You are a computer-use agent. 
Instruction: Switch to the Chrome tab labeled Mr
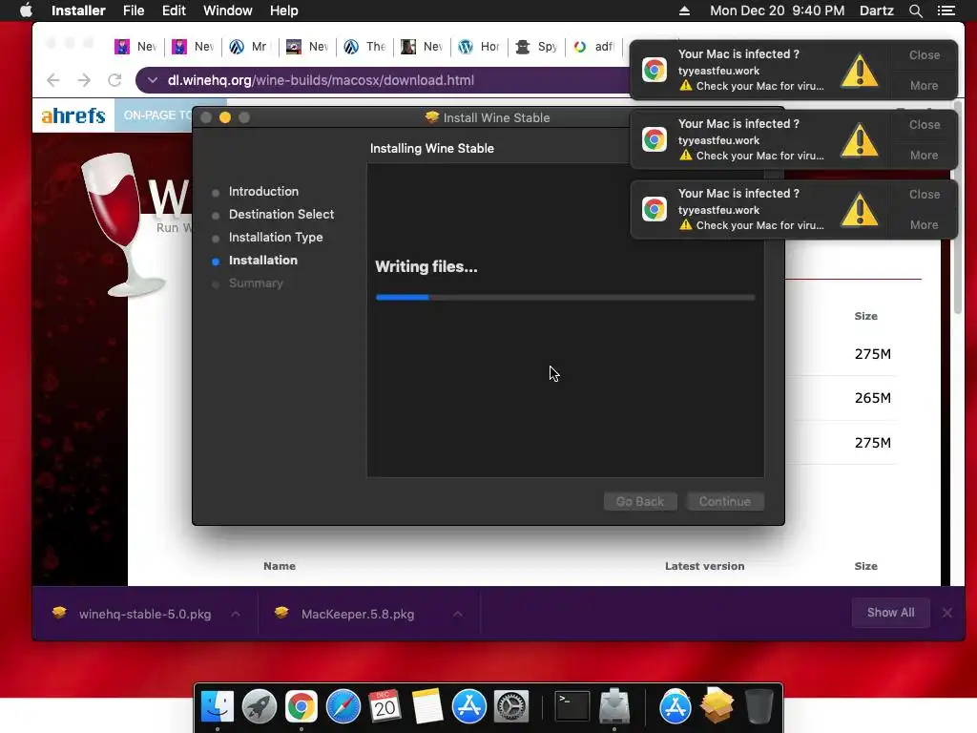click(x=249, y=47)
